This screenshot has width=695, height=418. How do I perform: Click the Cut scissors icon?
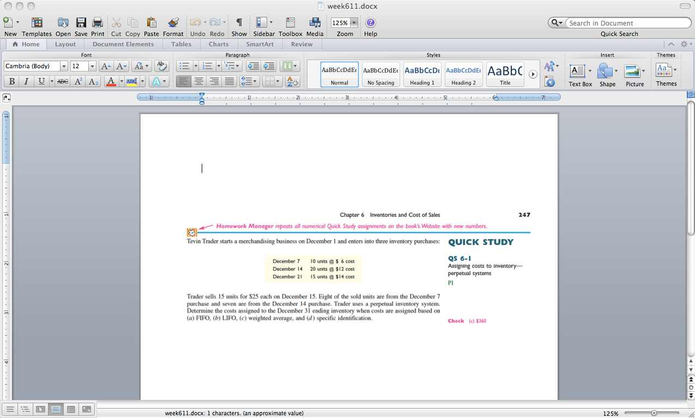click(116, 22)
